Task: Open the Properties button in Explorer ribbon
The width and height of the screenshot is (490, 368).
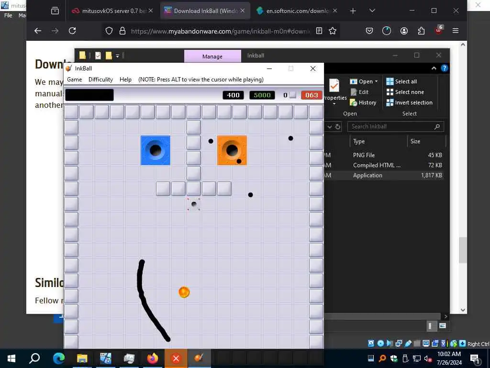Action: pyautogui.click(x=334, y=92)
